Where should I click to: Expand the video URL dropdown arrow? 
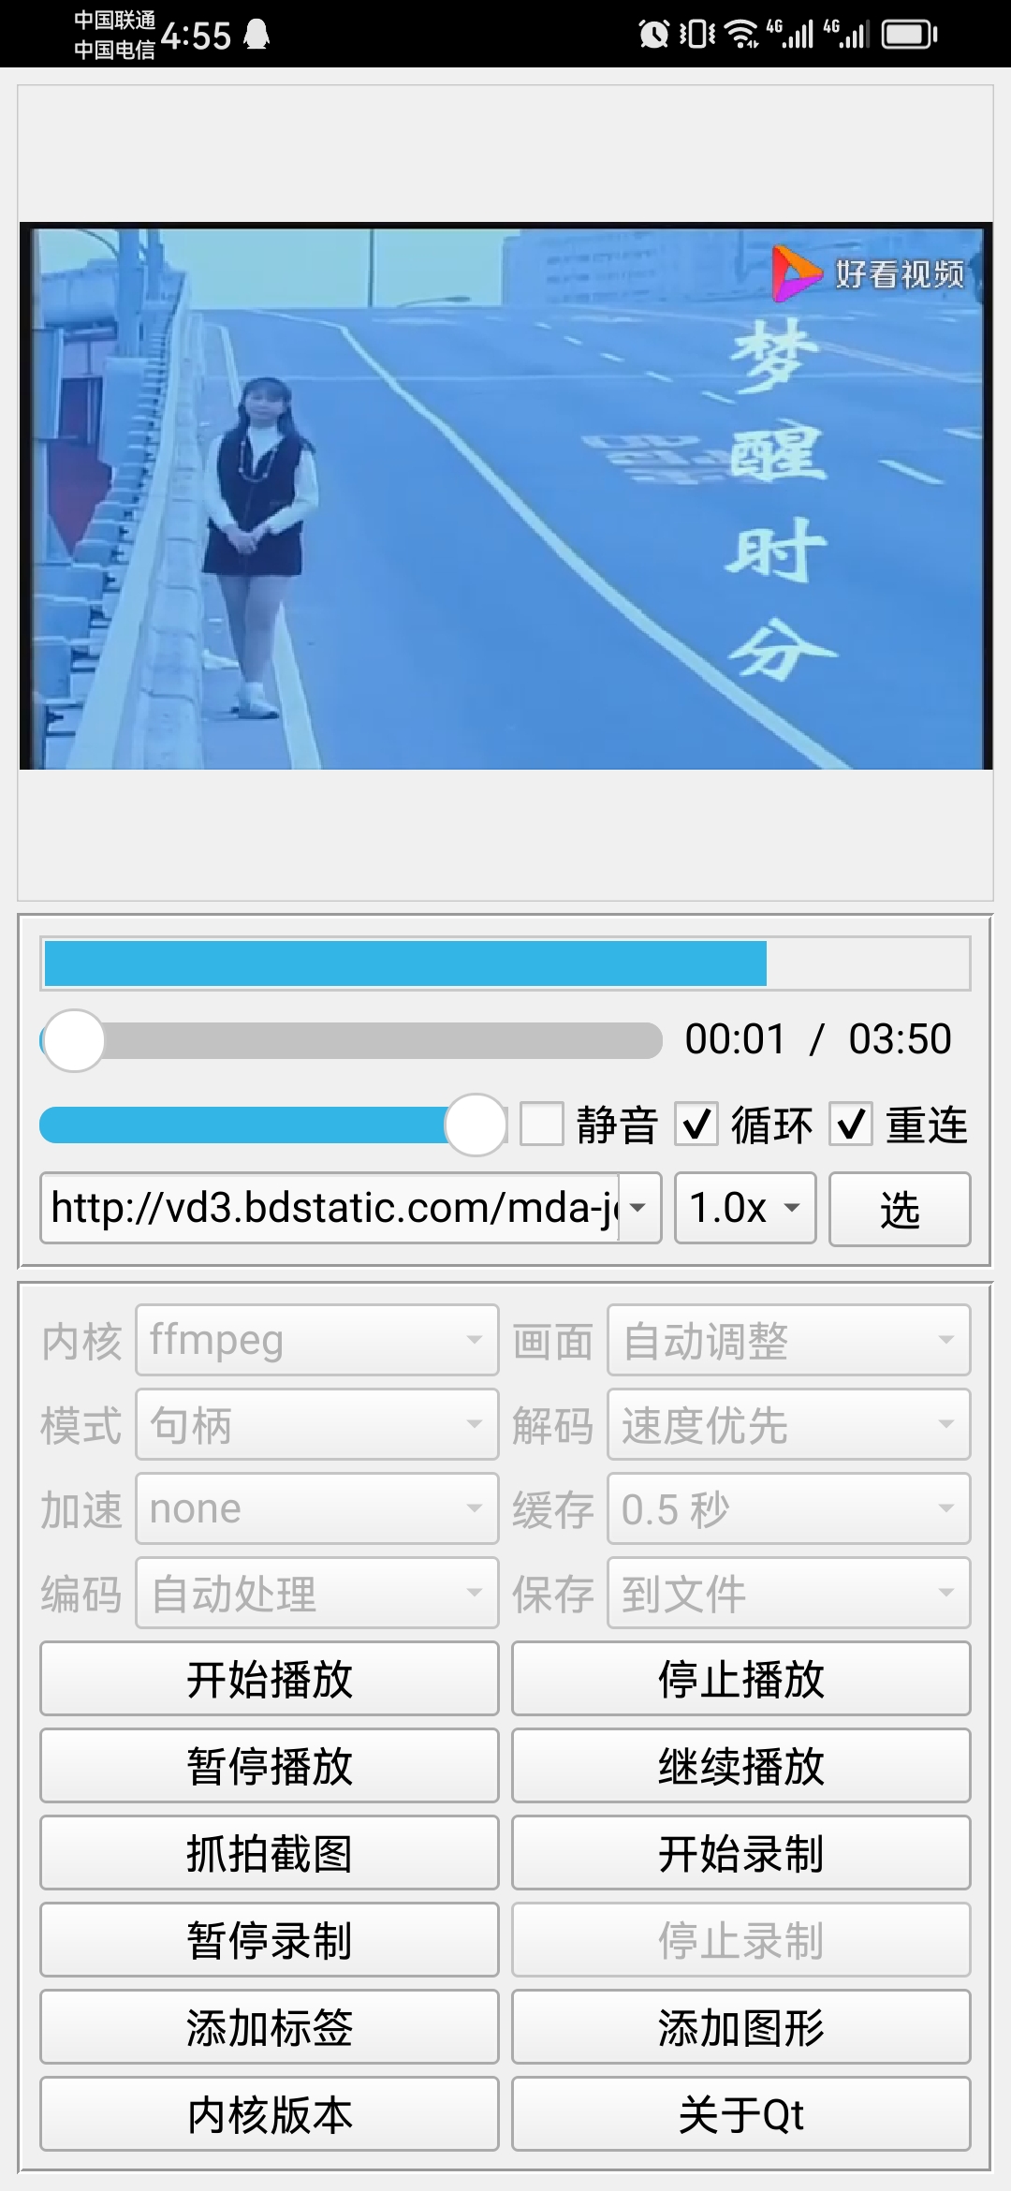coord(638,1208)
